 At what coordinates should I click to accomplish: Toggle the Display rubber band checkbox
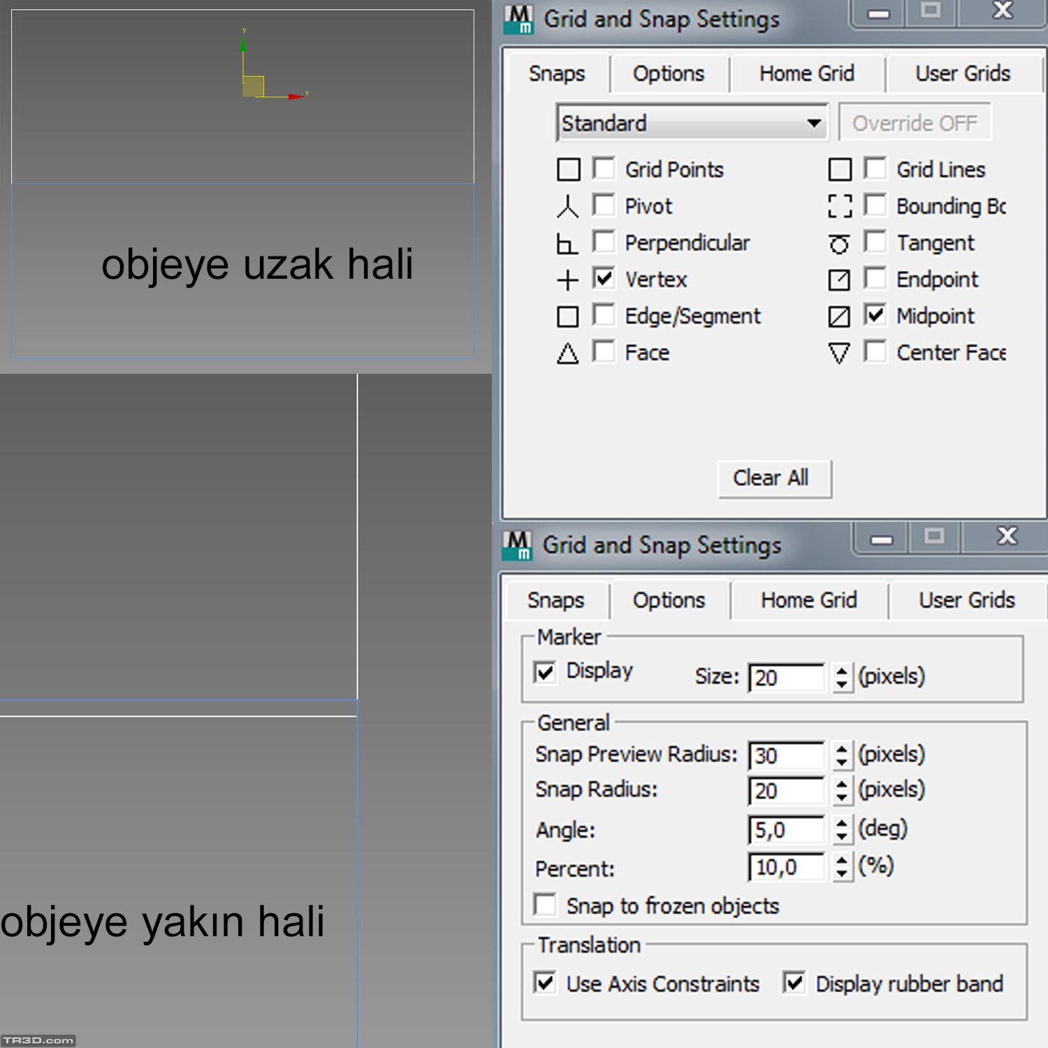click(x=794, y=982)
